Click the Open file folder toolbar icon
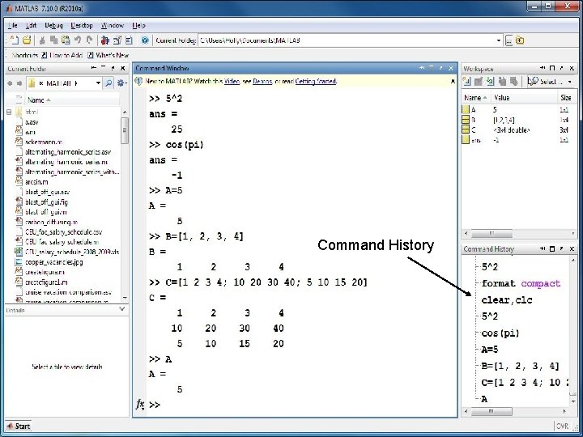583x437 pixels. coord(27,40)
